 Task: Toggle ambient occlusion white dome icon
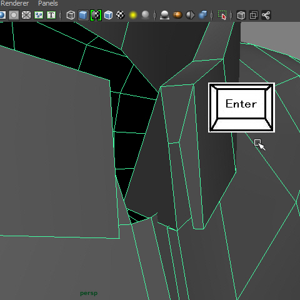[x=164, y=15]
